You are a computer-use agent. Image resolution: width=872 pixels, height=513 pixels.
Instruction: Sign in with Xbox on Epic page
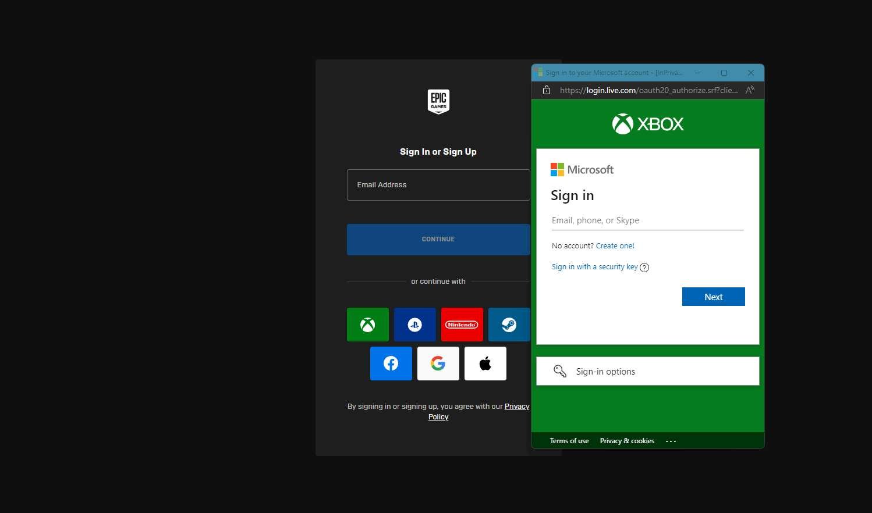[x=367, y=325]
